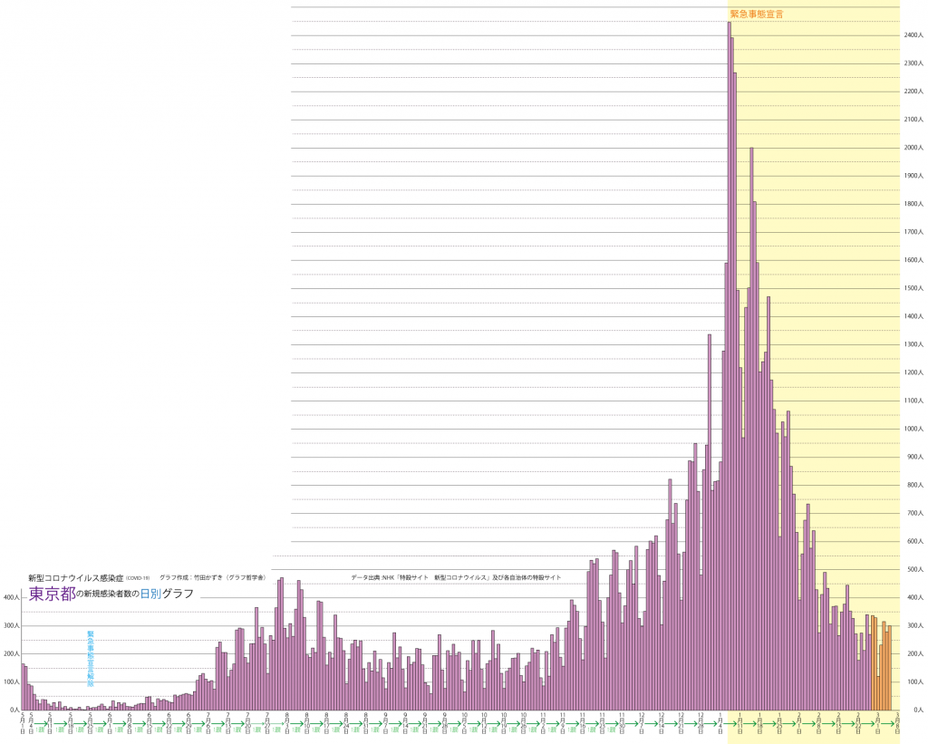Viewport: 928px width, 744px height.
Task: Click the 1月4日 date label on the x-axis
Action: click(721, 722)
